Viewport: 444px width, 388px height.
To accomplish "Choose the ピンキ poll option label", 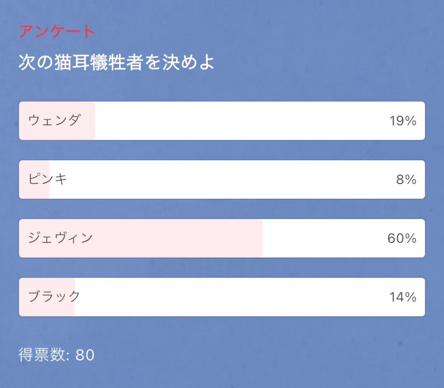I will click(x=48, y=179).
